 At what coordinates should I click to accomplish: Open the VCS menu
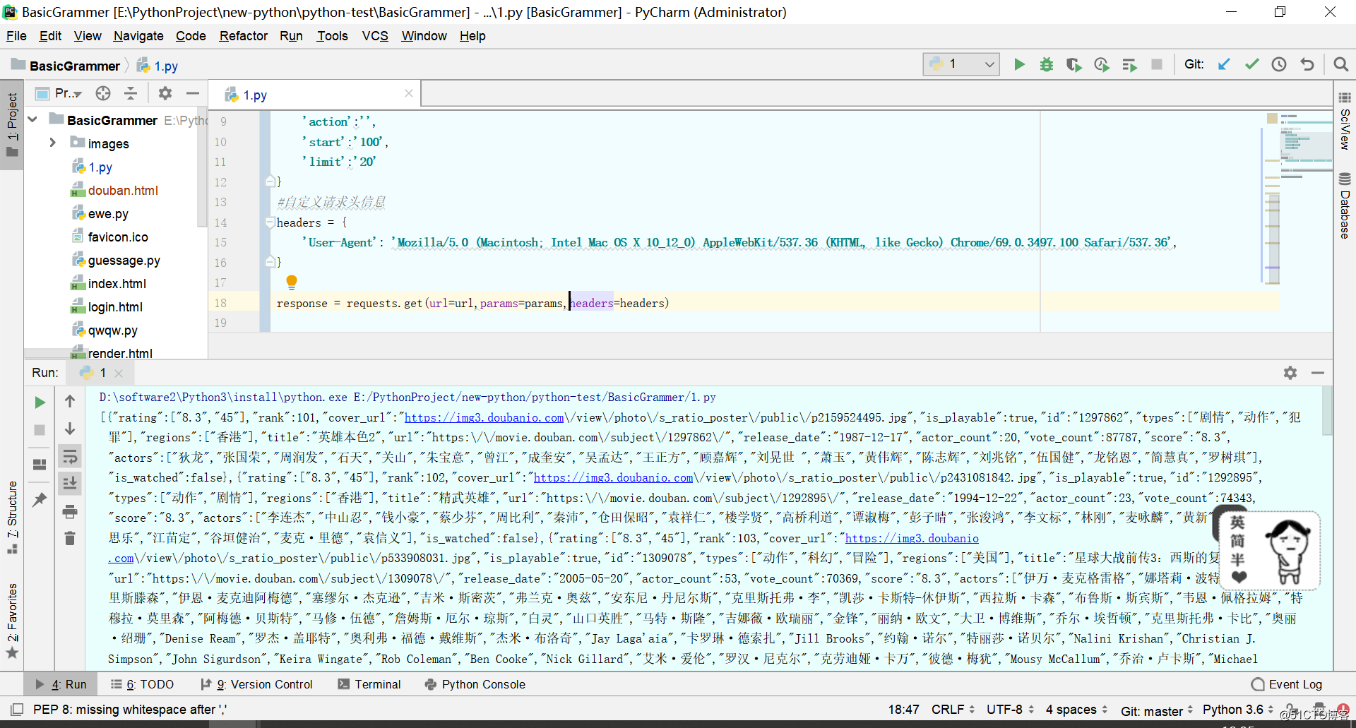coord(375,36)
